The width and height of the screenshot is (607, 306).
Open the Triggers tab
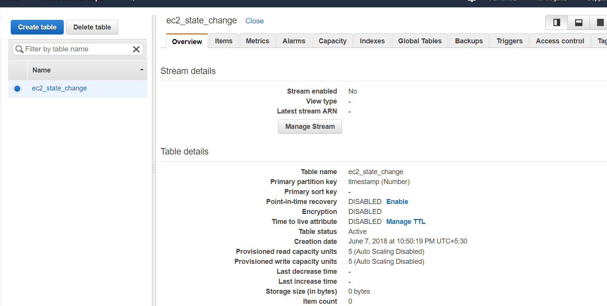509,41
